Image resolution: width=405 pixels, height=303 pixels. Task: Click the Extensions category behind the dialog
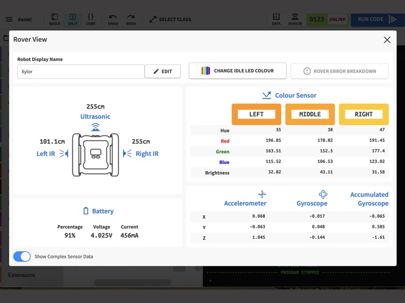pos(21,275)
